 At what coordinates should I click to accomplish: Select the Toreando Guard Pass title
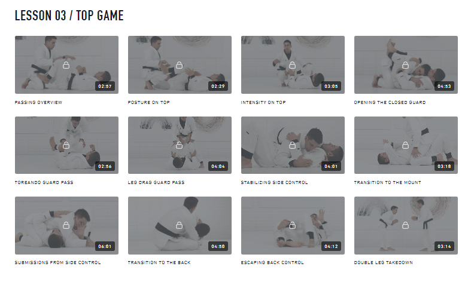[x=44, y=182]
